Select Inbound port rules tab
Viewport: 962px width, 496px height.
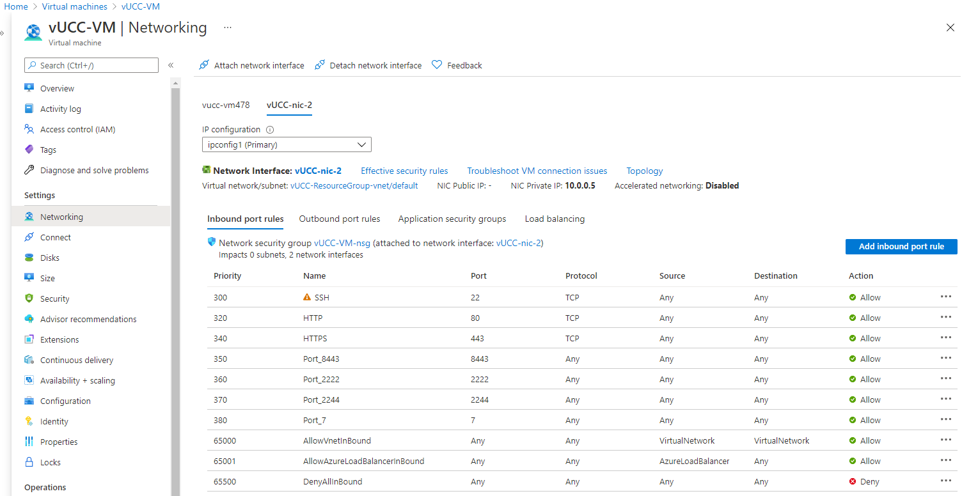tap(246, 219)
